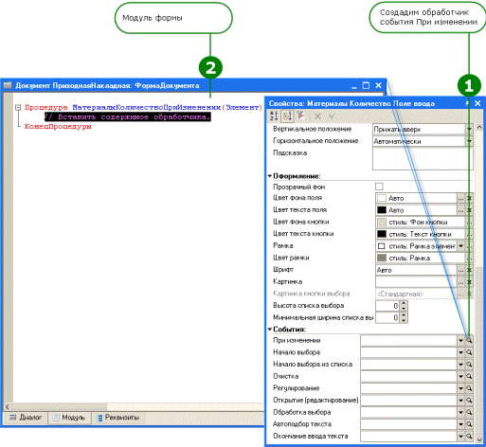Open the Рамка style dropdown arrow
This screenshot has width=486, height=447.
(461, 246)
